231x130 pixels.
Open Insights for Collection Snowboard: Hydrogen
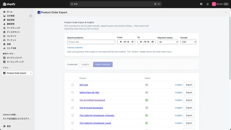point(178,115)
